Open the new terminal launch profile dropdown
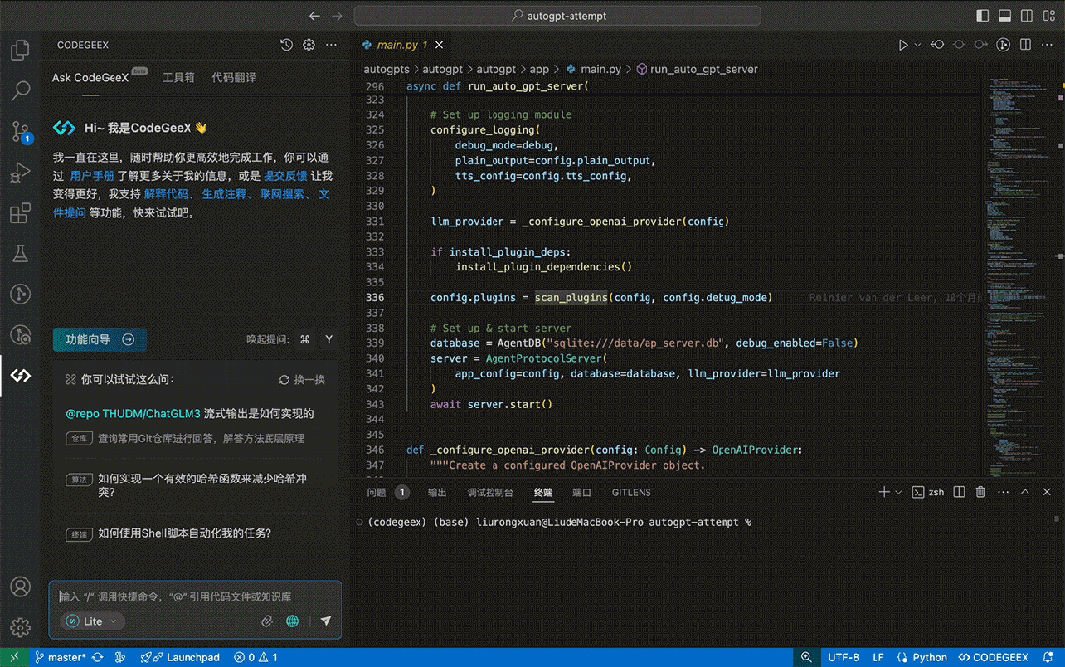Image resolution: width=1065 pixels, height=667 pixels. 898,492
